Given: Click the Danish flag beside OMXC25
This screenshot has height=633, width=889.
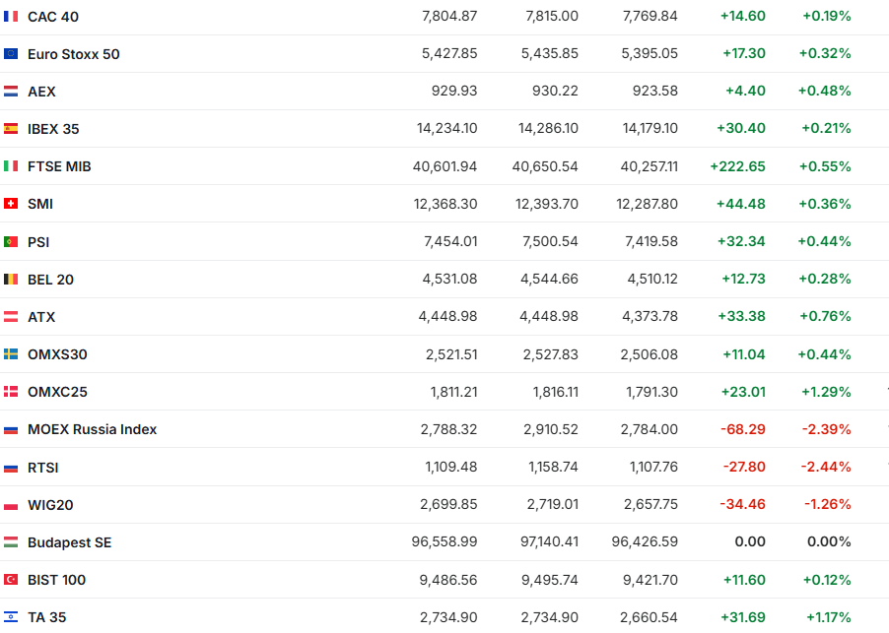Looking at the screenshot, I should (x=11, y=392).
